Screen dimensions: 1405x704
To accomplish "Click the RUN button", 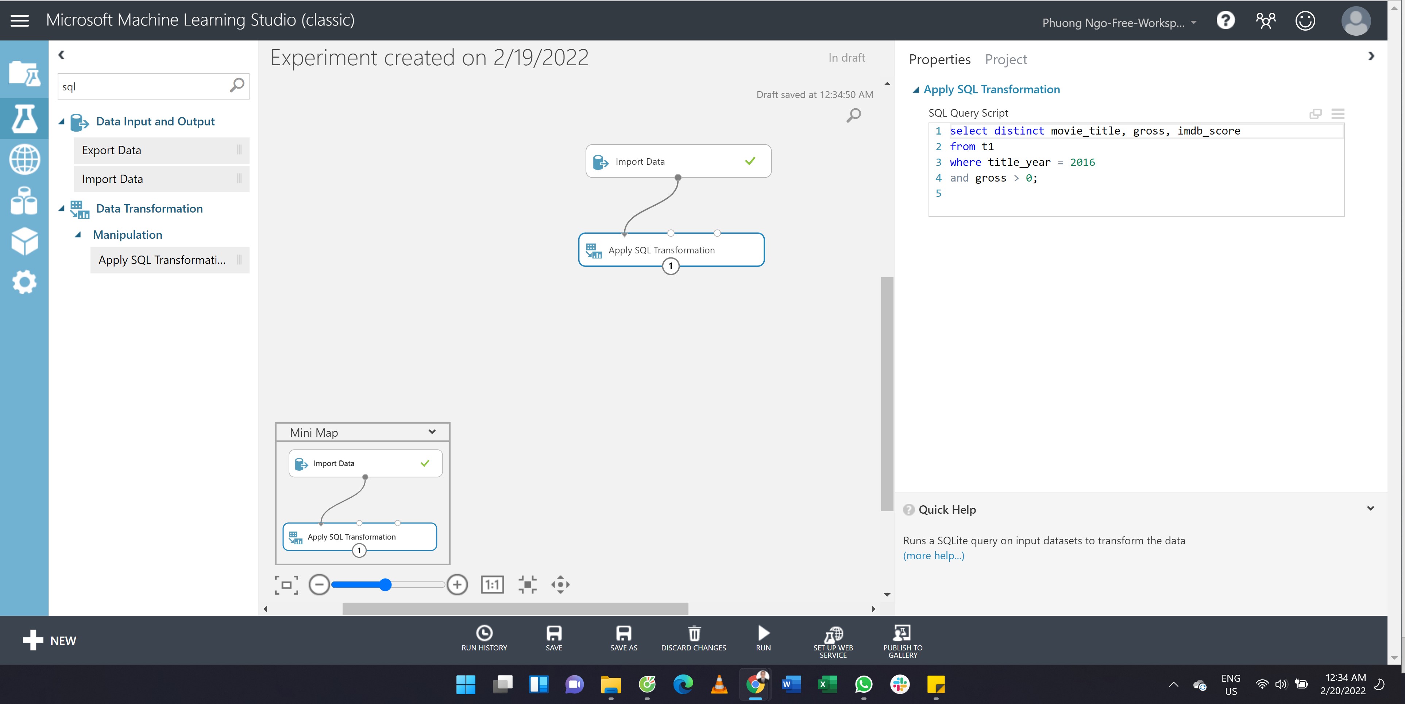I will click(x=763, y=639).
